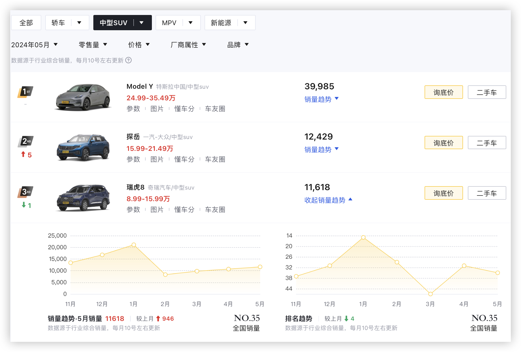This screenshot has height=352, width=521.
Task: Click red up arrow next to 946
Action: (x=158, y=319)
